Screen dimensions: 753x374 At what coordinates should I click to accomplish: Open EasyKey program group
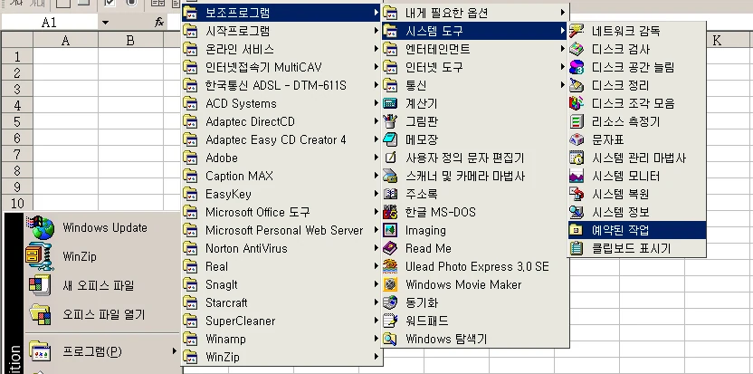281,194
